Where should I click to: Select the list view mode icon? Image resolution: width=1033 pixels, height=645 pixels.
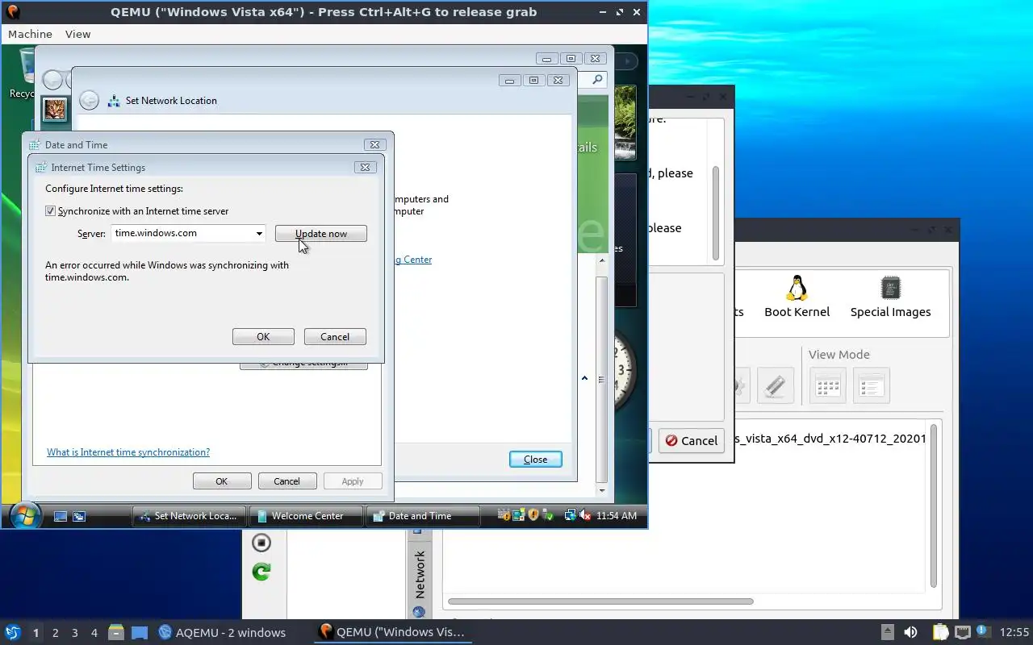871,386
